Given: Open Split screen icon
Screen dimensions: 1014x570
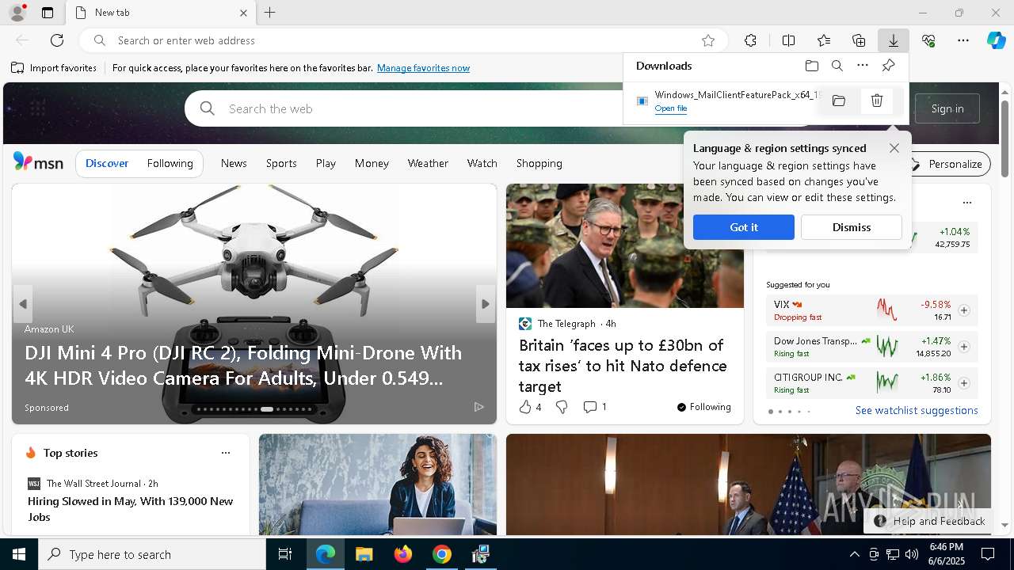Looking at the screenshot, I should (x=788, y=40).
